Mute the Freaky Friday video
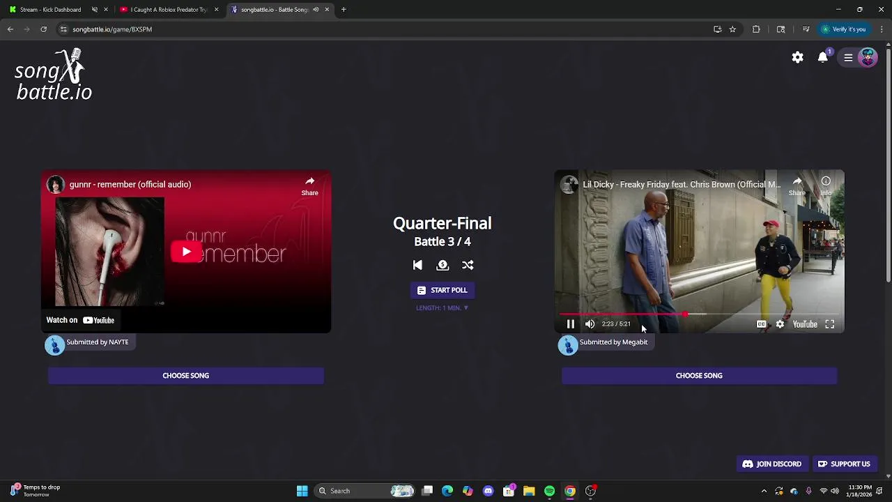The image size is (892, 502). pyautogui.click(x=590, y=324)
